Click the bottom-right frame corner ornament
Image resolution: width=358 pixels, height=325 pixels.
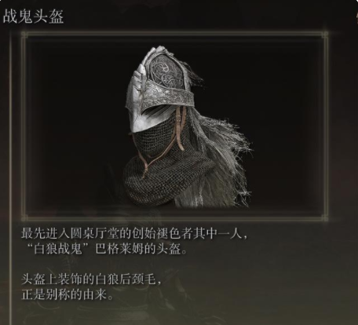[x=326, y=218]
